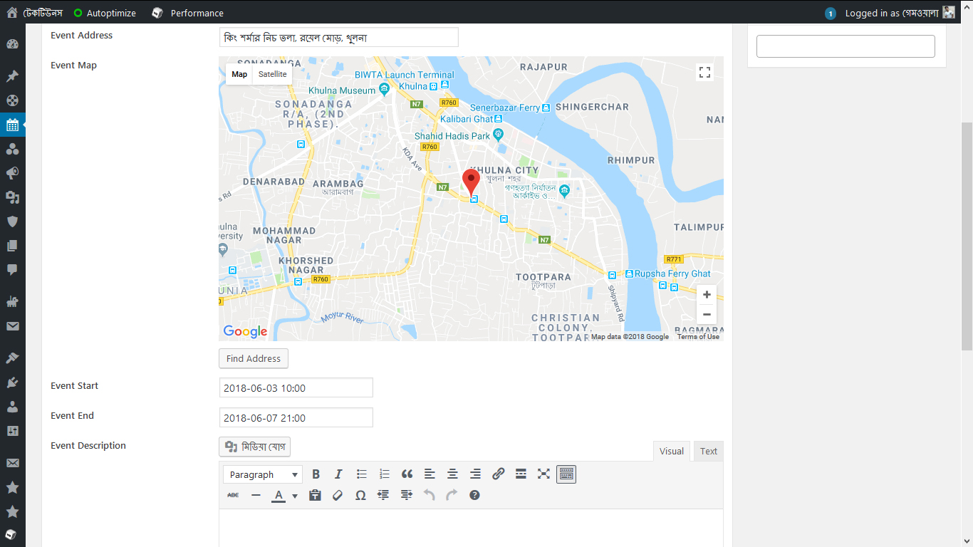Screen dimensions: 973x547
Task: Clear formatting with the eraser icon
Action: coord(338,495)
